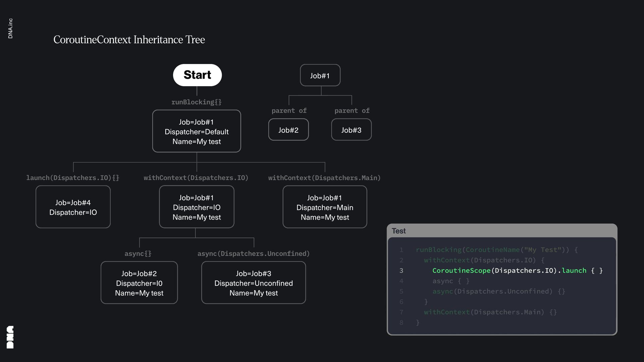
Task: Click the Job#2 Dispatcher=IO node
Action: (139, 283)
